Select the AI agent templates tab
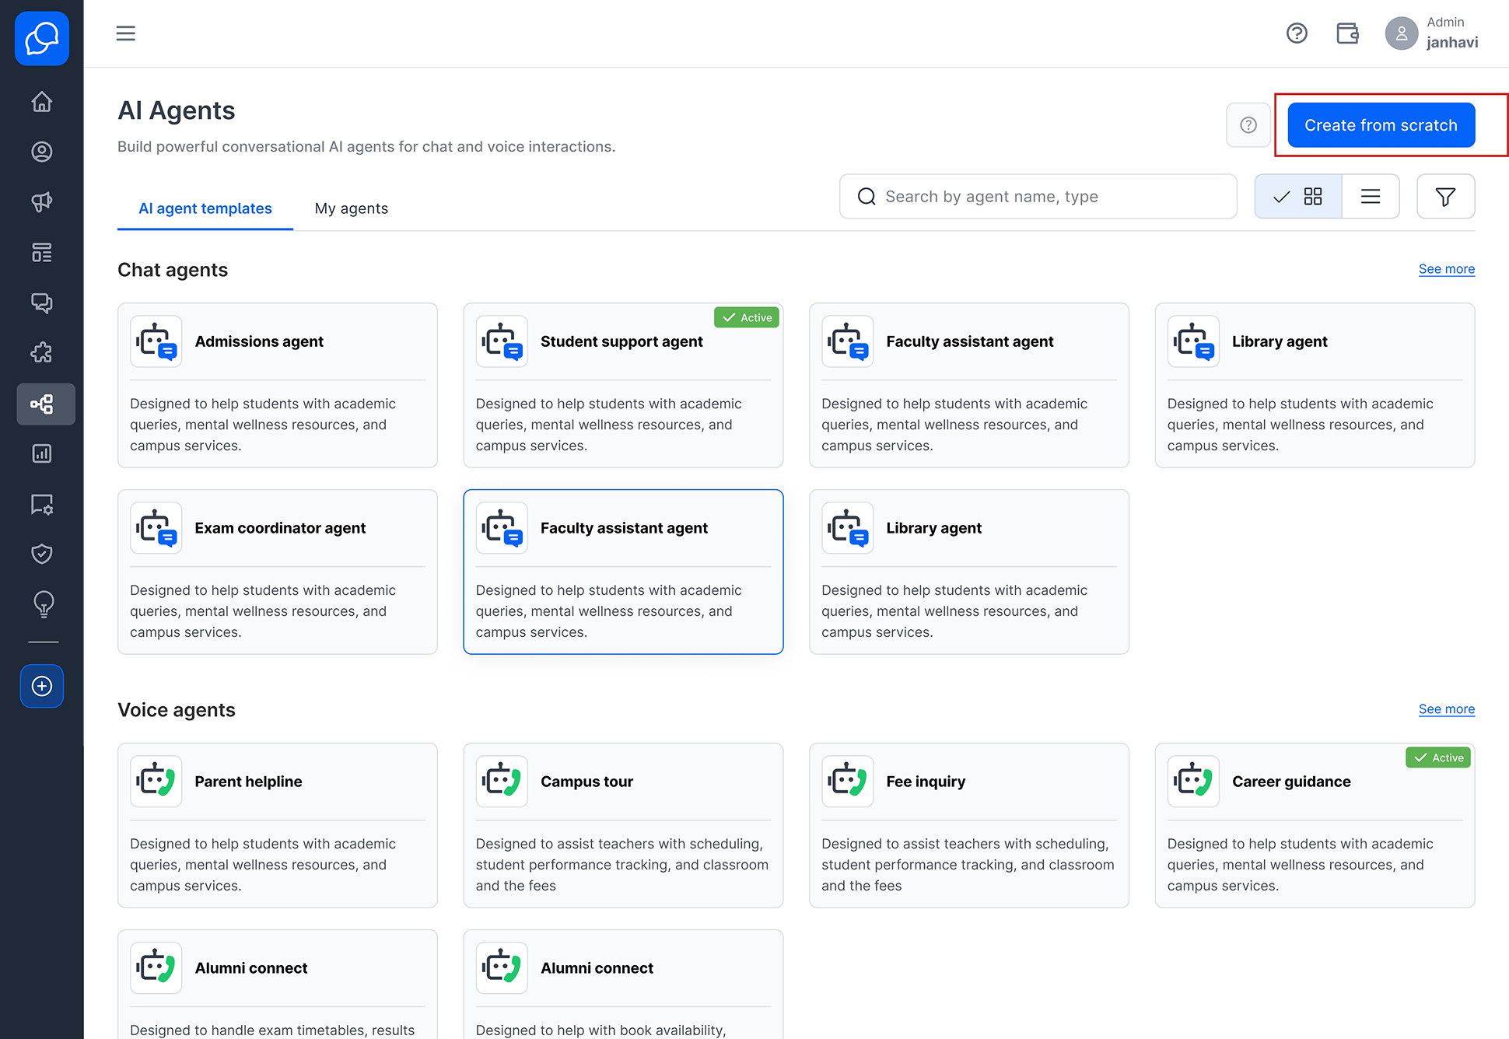Screen dimensions: 1509x1039 pos(205,208)
